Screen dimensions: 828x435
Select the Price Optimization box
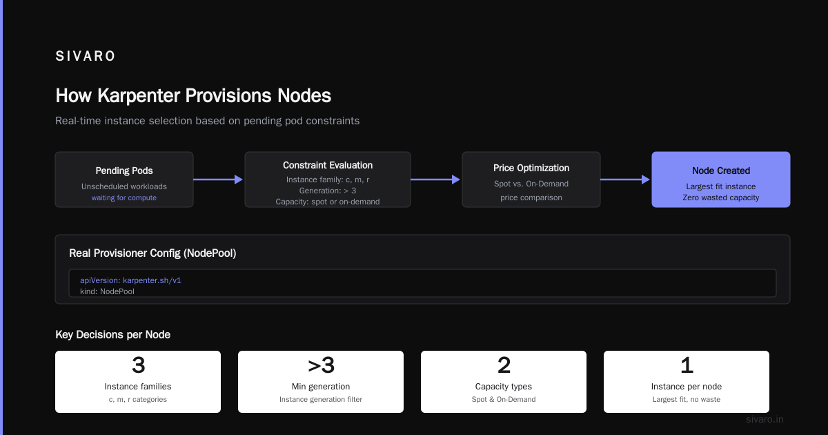[531, 180]
